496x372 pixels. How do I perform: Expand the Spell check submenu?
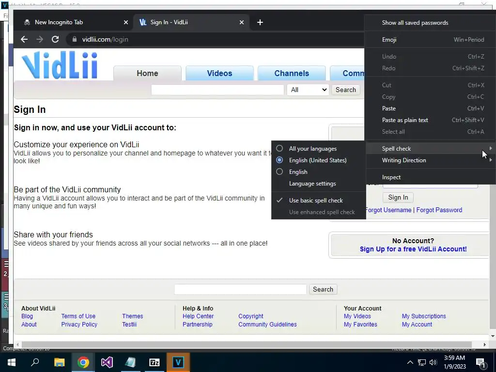coord(430,148)
